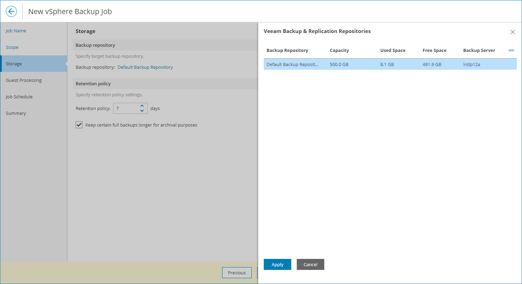
Task: Select Default Backup Repository table row
Action: coord(390,64)
